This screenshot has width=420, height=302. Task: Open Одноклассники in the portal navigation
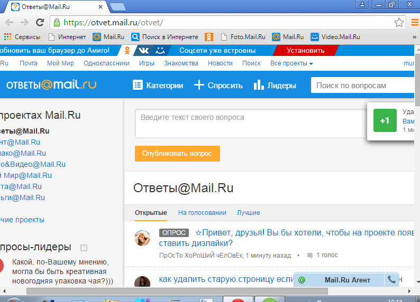click(107, 63)
